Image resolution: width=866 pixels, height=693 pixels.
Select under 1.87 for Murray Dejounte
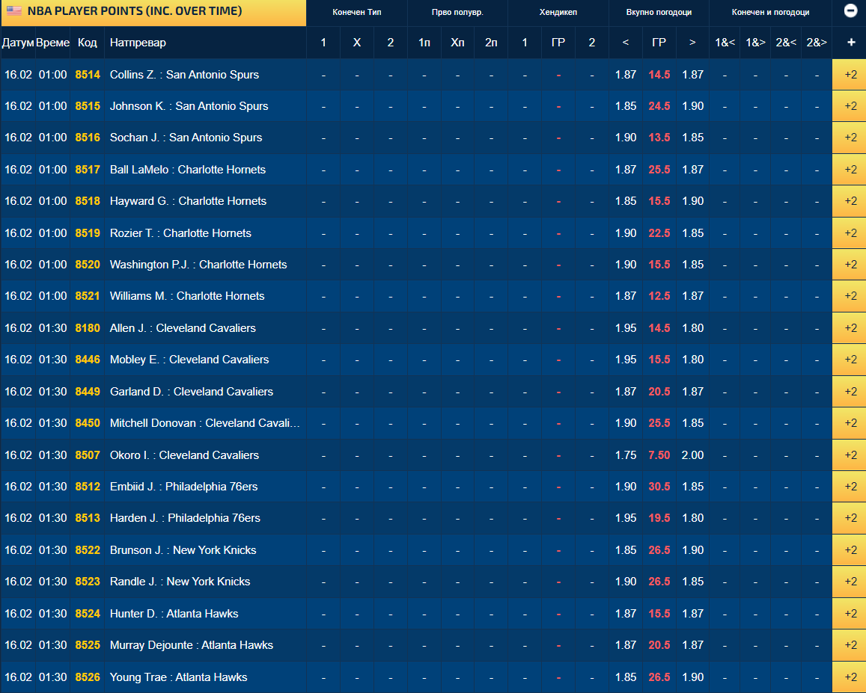tap(626, 645)
